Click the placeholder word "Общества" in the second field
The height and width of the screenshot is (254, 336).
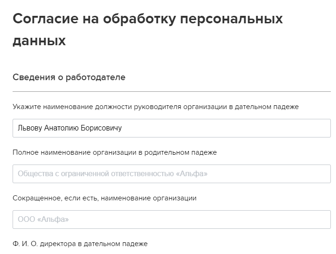tap(32, 174)
